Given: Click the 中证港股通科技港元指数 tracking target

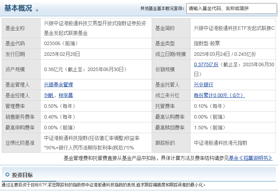Looking at the screenshot, I should point(220,143).
